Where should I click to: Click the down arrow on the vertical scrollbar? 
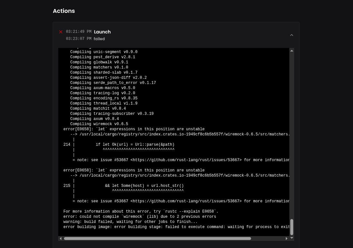(292, 238)
